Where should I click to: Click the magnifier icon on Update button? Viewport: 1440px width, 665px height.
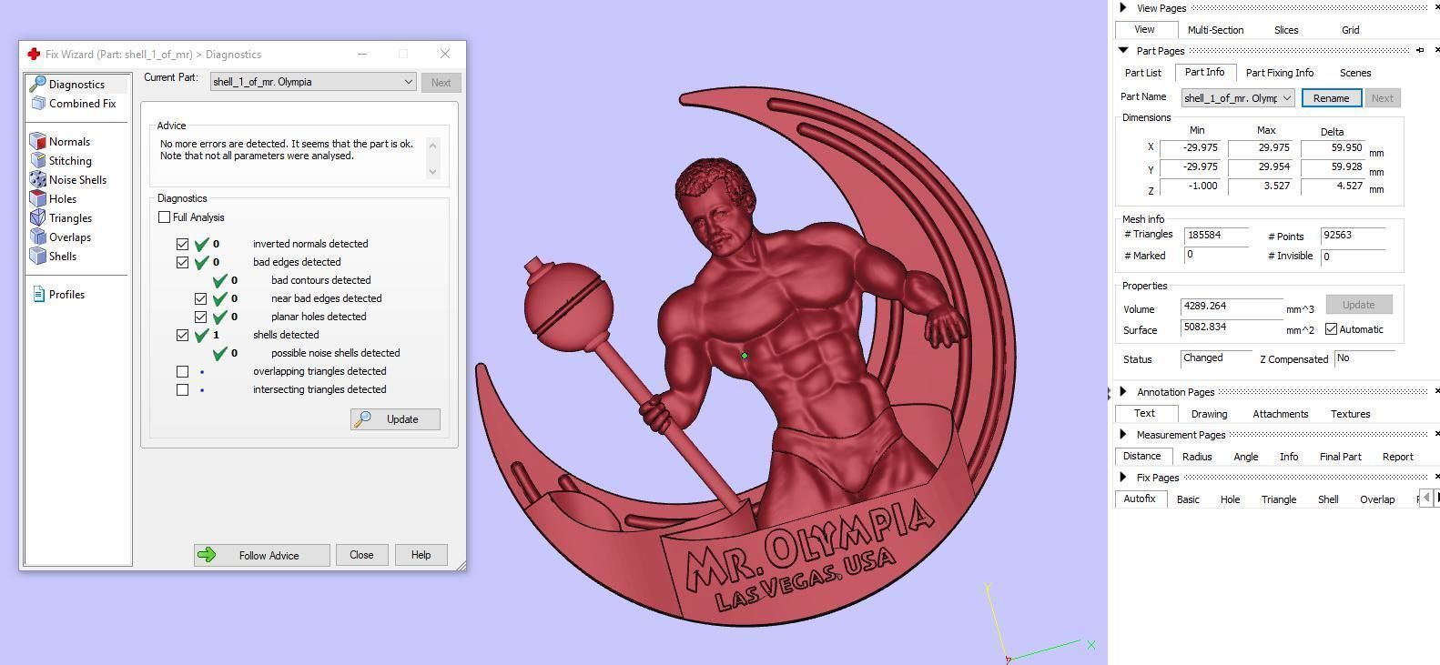[x=362, y=418]
